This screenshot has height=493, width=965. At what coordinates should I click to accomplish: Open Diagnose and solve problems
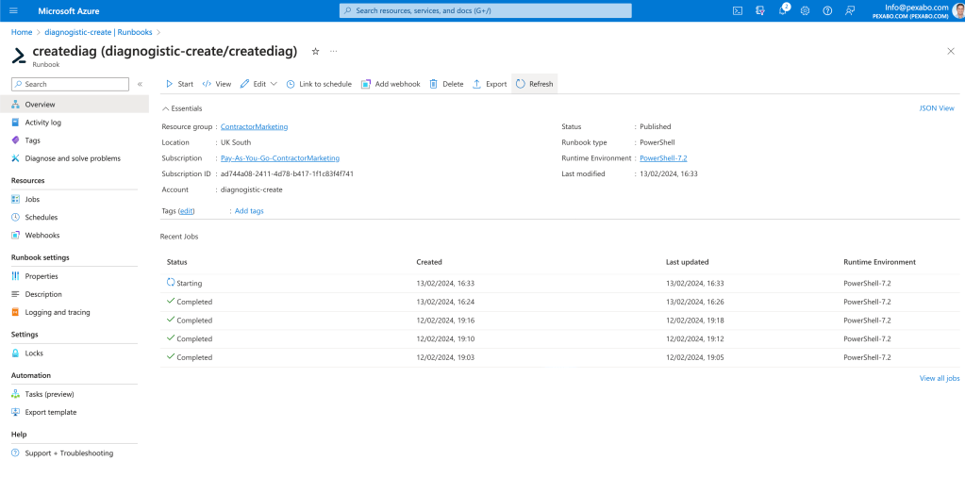[74, 158]
